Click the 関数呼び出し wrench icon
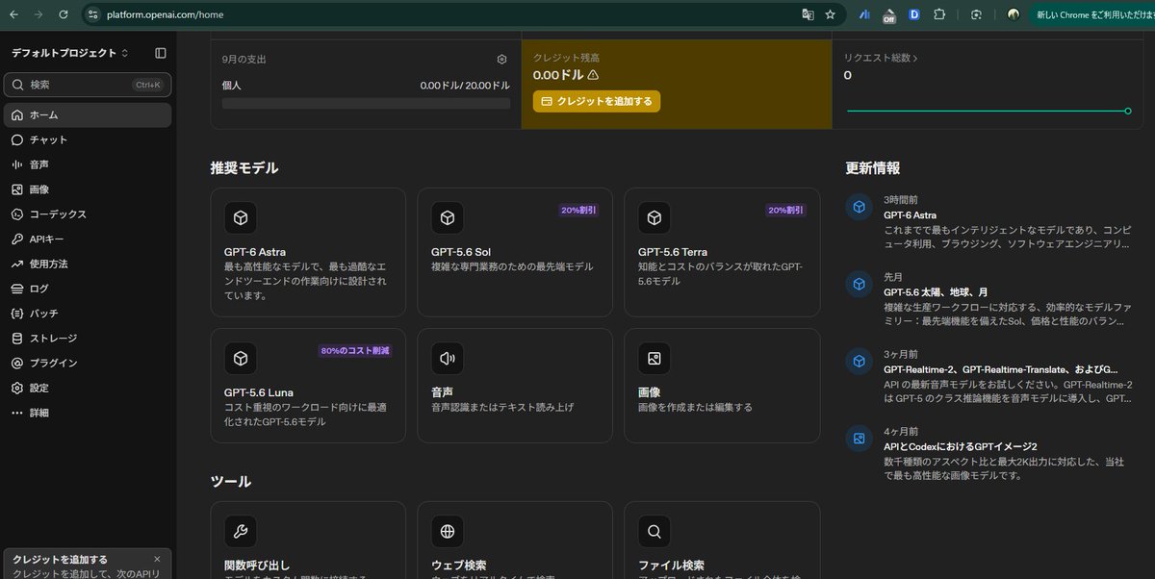 241,531
